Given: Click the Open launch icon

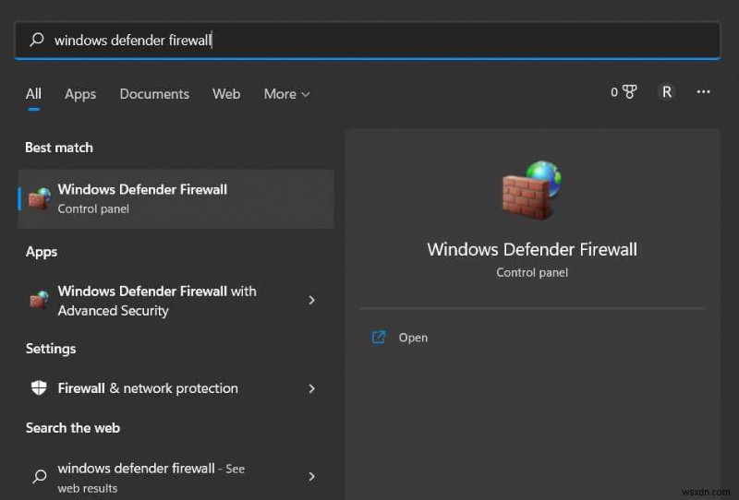Looking at the screenshot, I should 379,337.
